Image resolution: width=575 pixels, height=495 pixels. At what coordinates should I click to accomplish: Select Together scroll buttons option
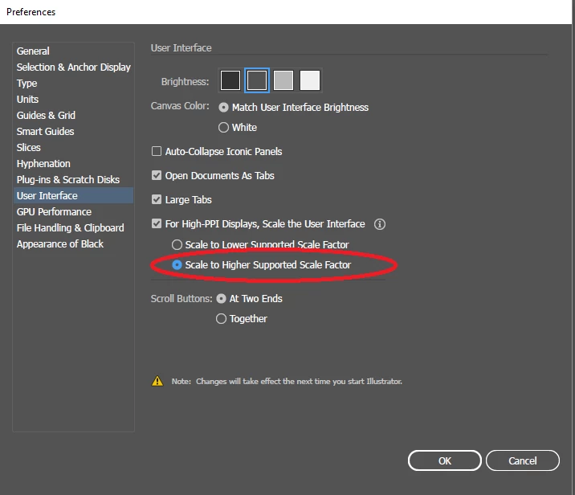coord(221,319)
